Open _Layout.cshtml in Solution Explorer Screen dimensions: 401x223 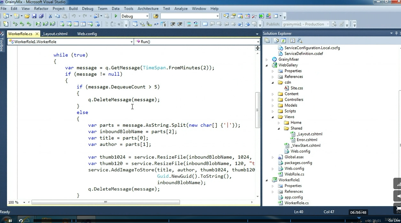click(x=309, y=134)
